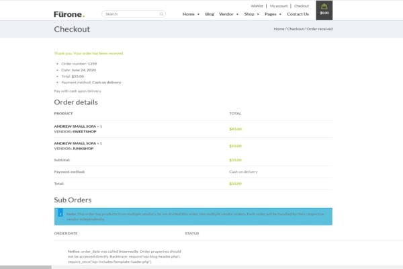Click the SWEETSHOP vendor name
The width and height of the screenshot is (403, 269).
click(x=85, y=131)
